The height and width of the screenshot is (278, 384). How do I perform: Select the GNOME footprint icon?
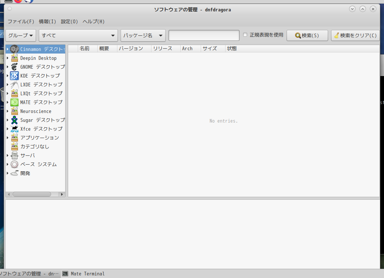pos(14,67)
